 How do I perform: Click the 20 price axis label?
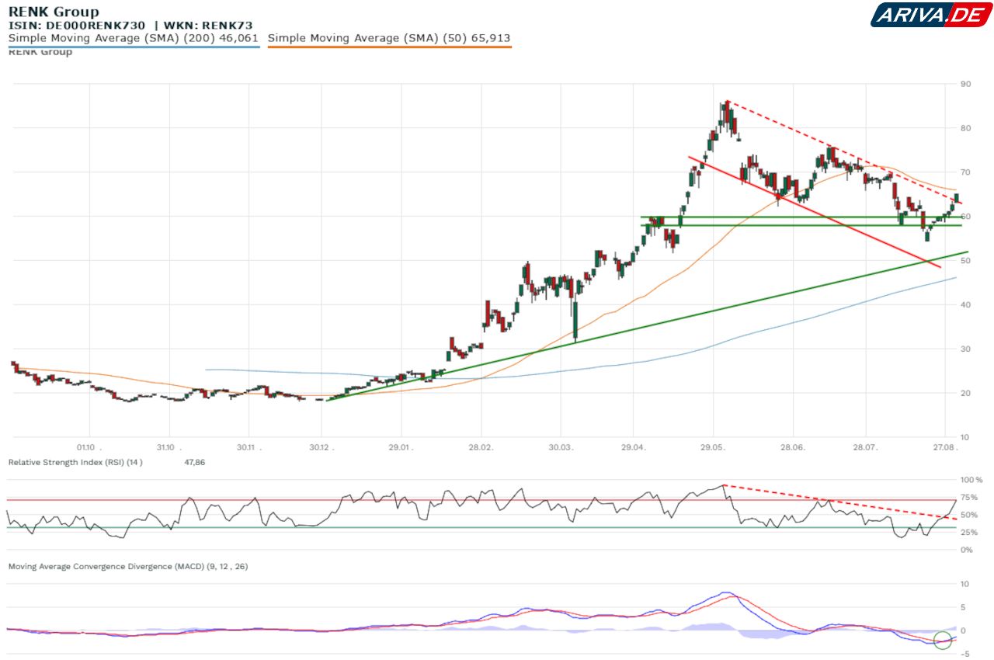tap(965, 394)
